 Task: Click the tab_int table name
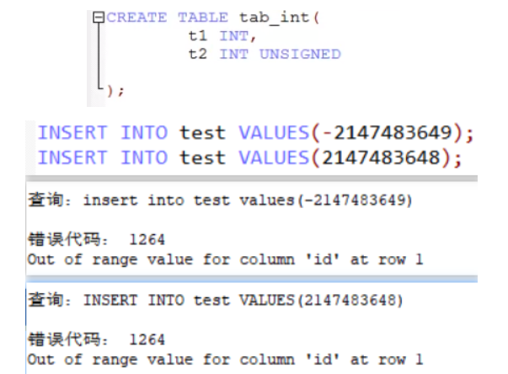[274, 18]
